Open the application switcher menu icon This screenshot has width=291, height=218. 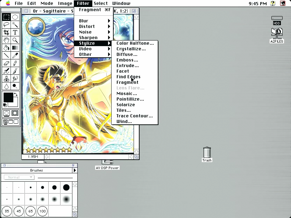283,3
